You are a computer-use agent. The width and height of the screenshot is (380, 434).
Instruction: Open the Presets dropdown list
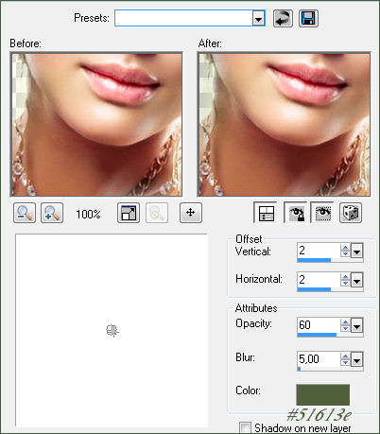258,18
